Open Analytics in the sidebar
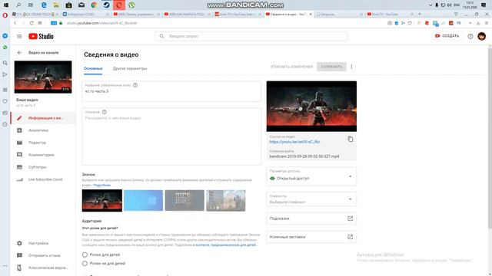492x276 pixels. tap(38, 130)
